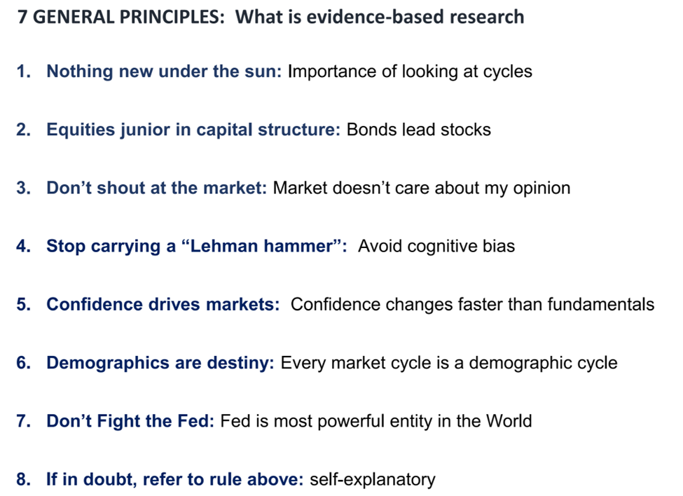Click 'Every market cycle is a demographic cycle'
The image size is (683, 496).
[448, 363]
